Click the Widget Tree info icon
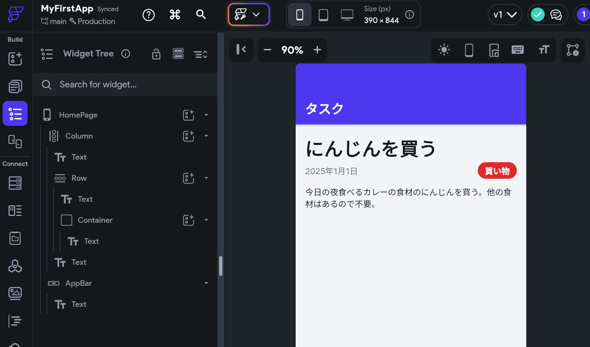 125,54
